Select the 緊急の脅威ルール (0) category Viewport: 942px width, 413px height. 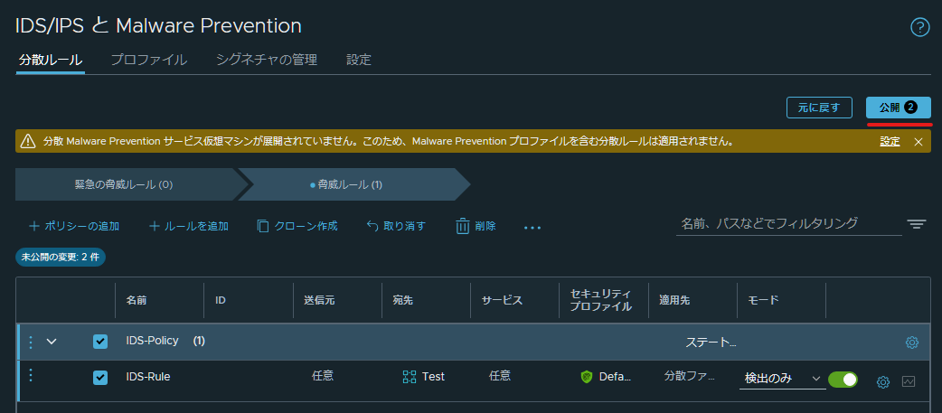coord(124,185)
